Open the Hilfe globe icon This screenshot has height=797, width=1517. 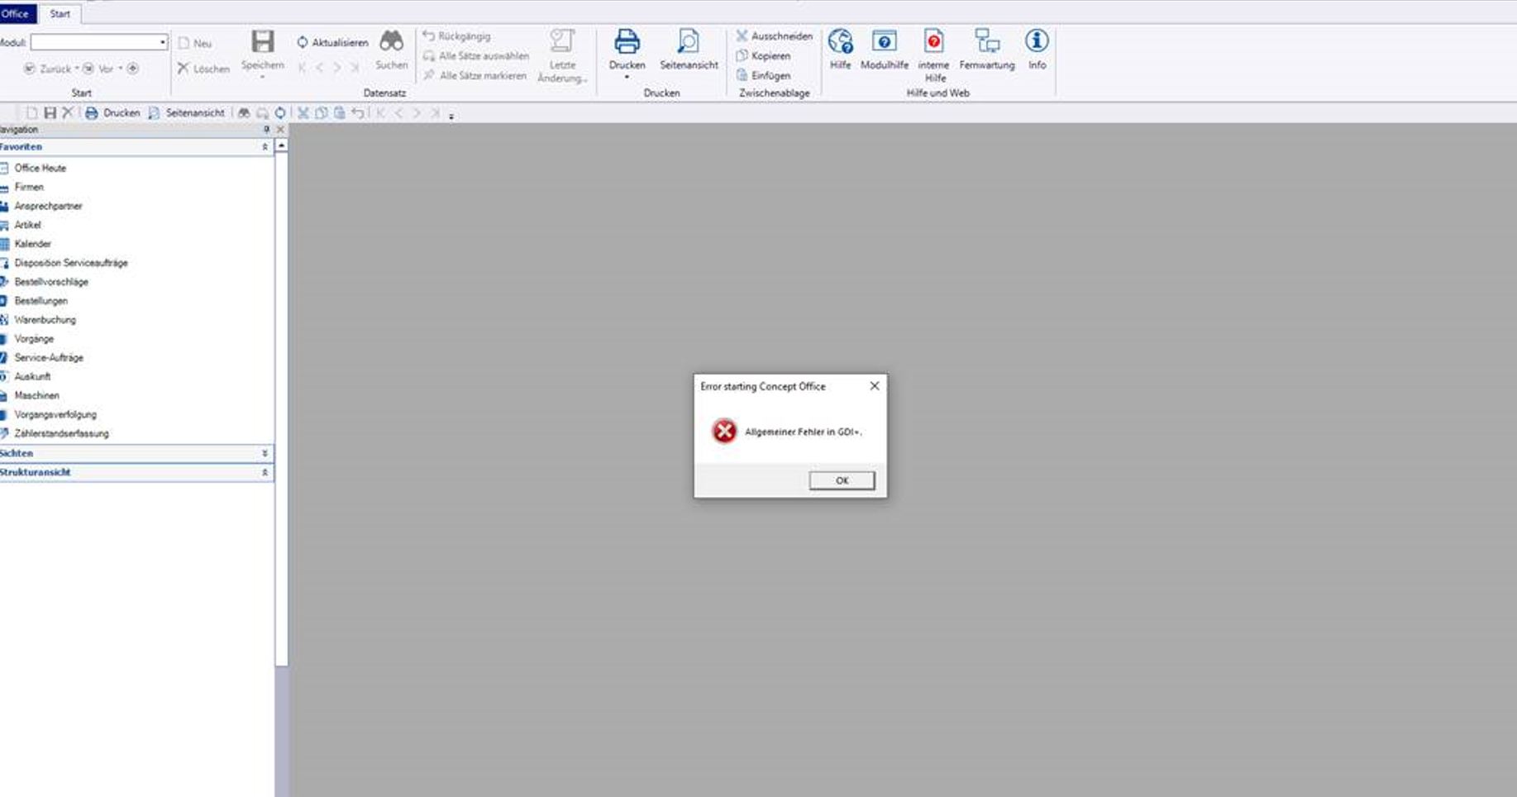click(840, 41)
